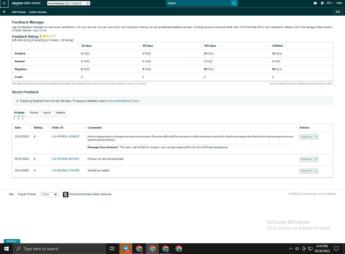The width and height of the screenshot is (345, 254).
Task: Switch to the Negative feedback tab
Action: point(60,113)
